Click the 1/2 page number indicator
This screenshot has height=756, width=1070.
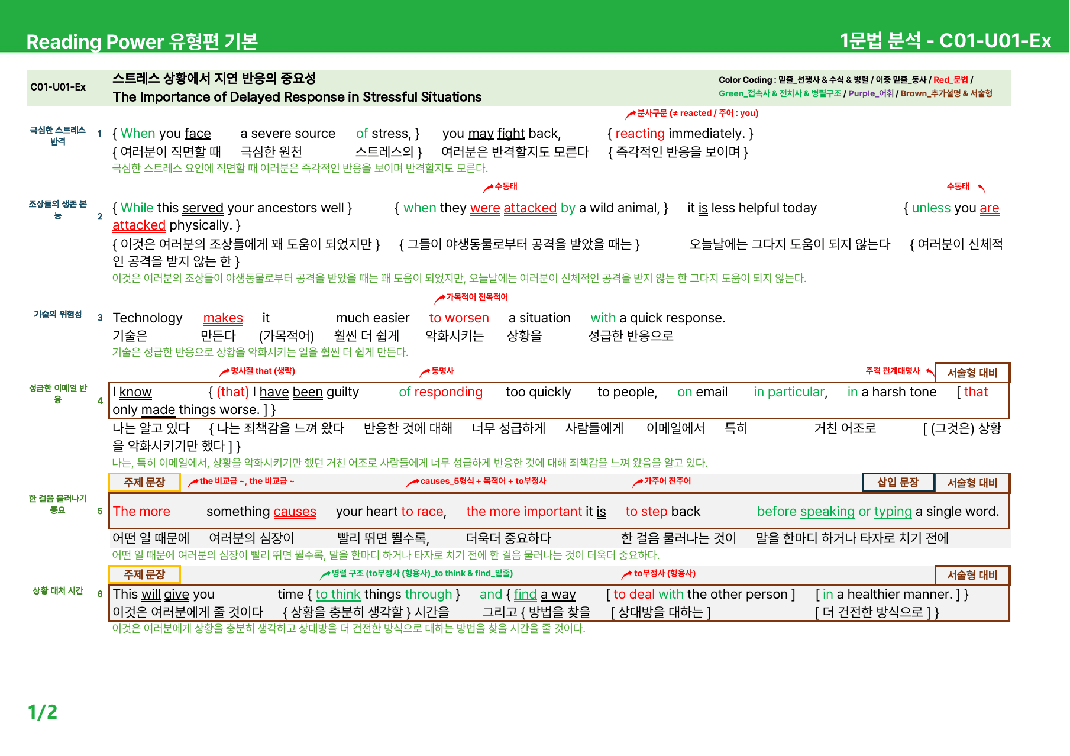click(x=43, y=712)
